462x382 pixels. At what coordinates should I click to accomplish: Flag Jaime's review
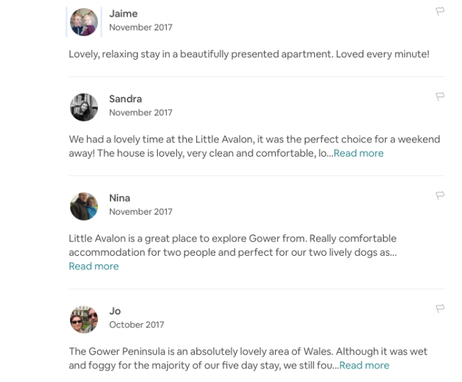pos(440,11)
